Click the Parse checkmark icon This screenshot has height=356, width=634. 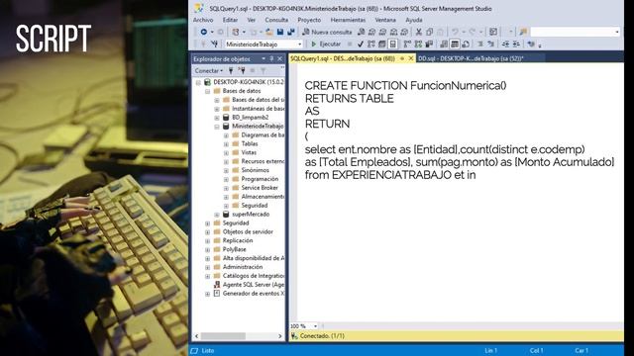(x=361, y=44)
